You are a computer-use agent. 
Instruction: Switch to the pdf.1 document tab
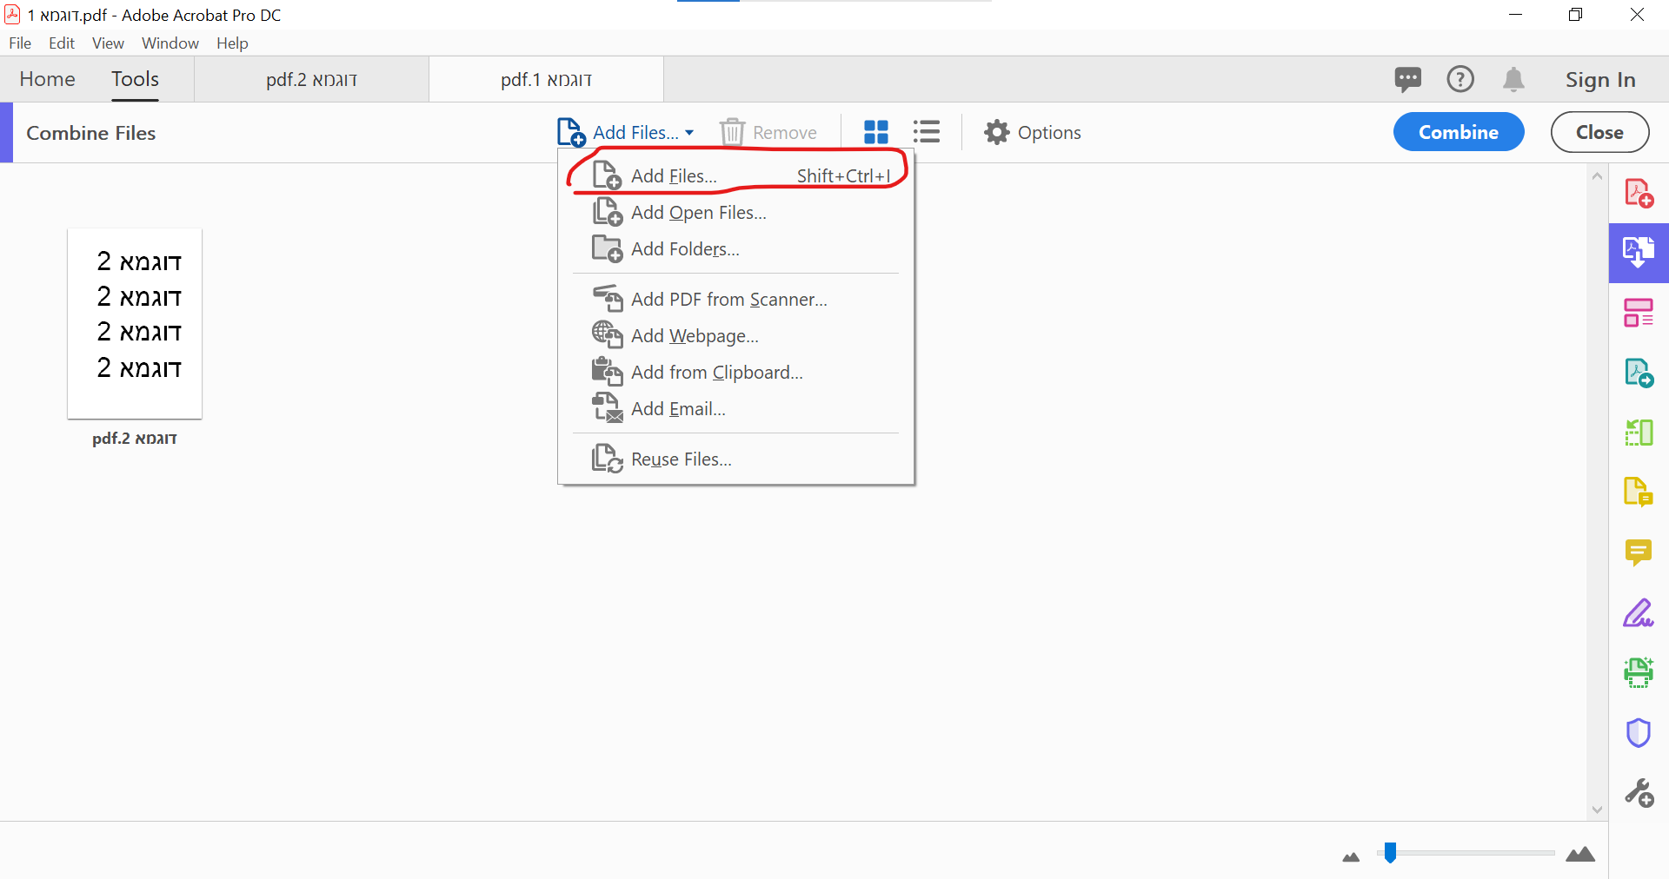pyautogui.click(x=546, y=80)
